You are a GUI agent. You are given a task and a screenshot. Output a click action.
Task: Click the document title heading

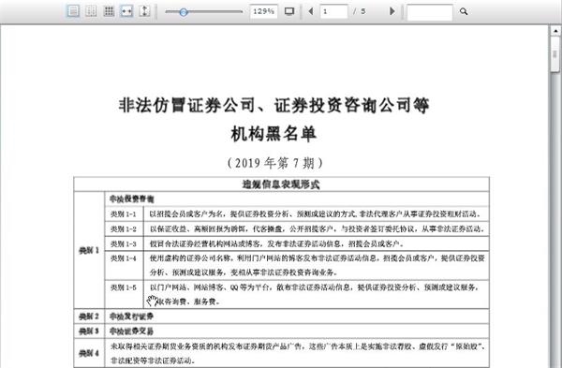point(274,120)
